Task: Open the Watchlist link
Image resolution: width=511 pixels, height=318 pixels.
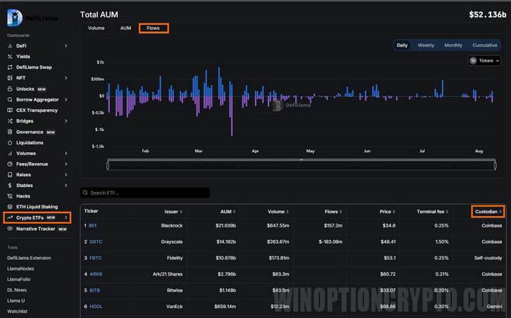Action: [17, 312]
